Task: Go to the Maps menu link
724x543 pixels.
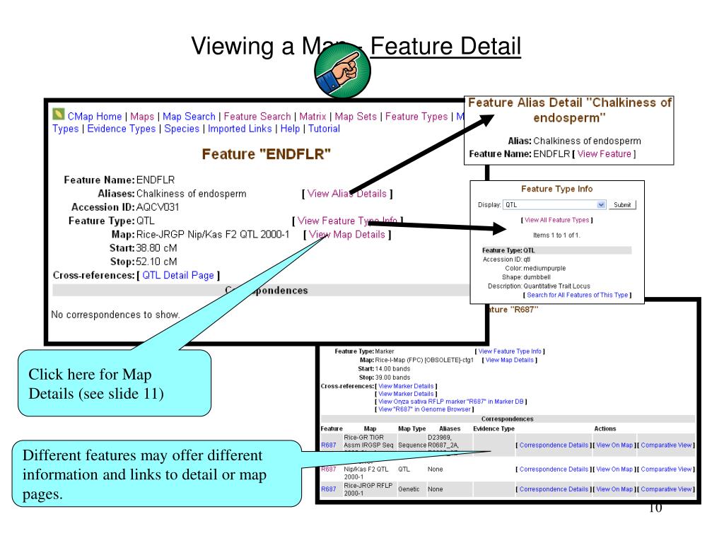Action: (142, 117)
